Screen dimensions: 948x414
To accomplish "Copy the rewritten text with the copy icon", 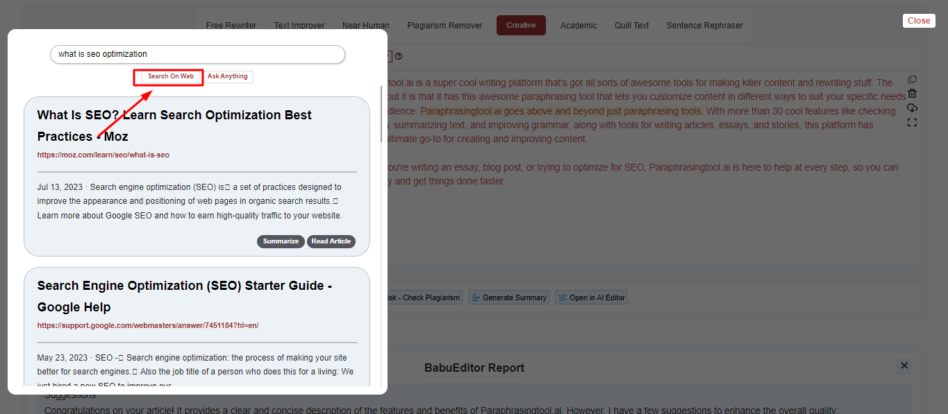I will click(913, 80).
